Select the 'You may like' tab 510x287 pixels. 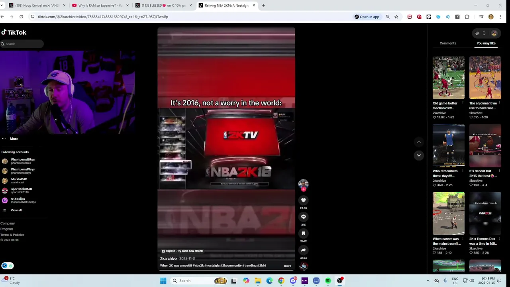486,43
